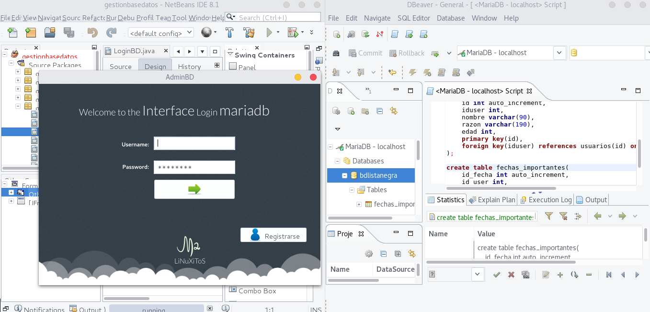
Task: Click Link with Editor arrows in database navigator
Action: click(x=394, y=111)
